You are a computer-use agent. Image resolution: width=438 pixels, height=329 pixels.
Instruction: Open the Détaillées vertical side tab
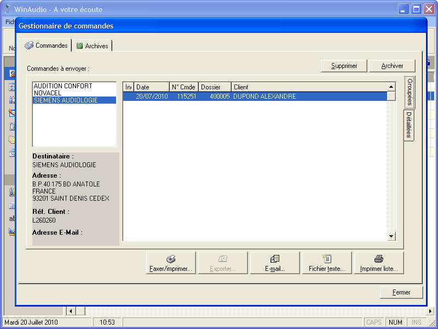coord(409,125)
